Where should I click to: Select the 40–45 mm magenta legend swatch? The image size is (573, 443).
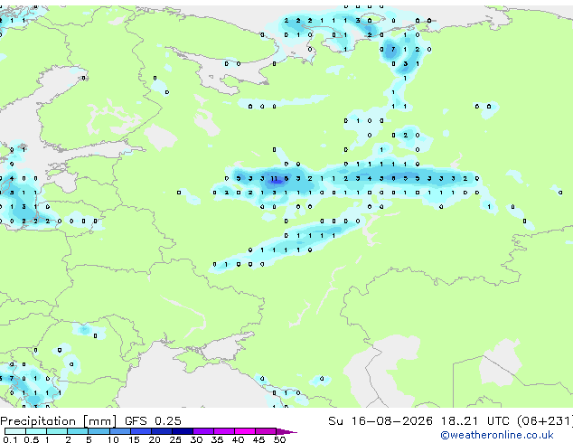(245, 431)
